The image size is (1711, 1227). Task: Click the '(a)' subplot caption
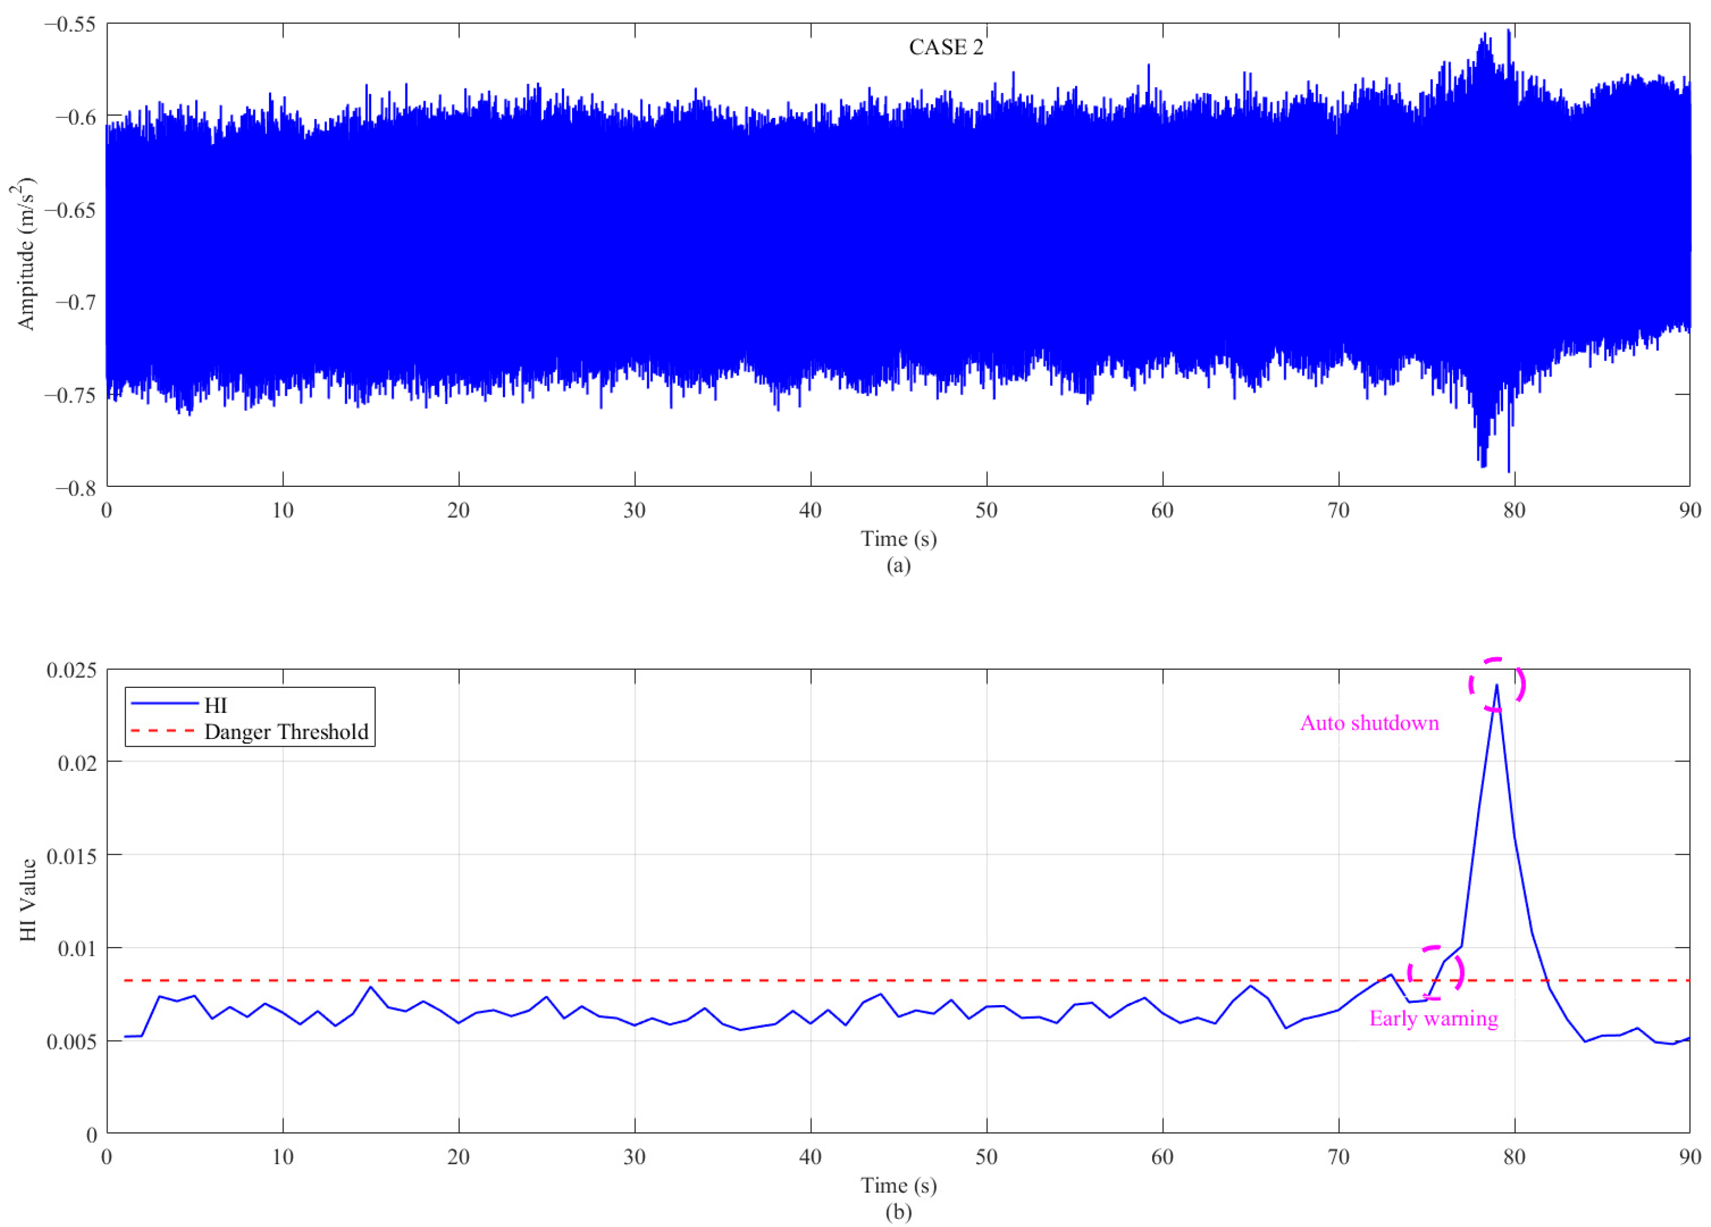coord(898,565)
